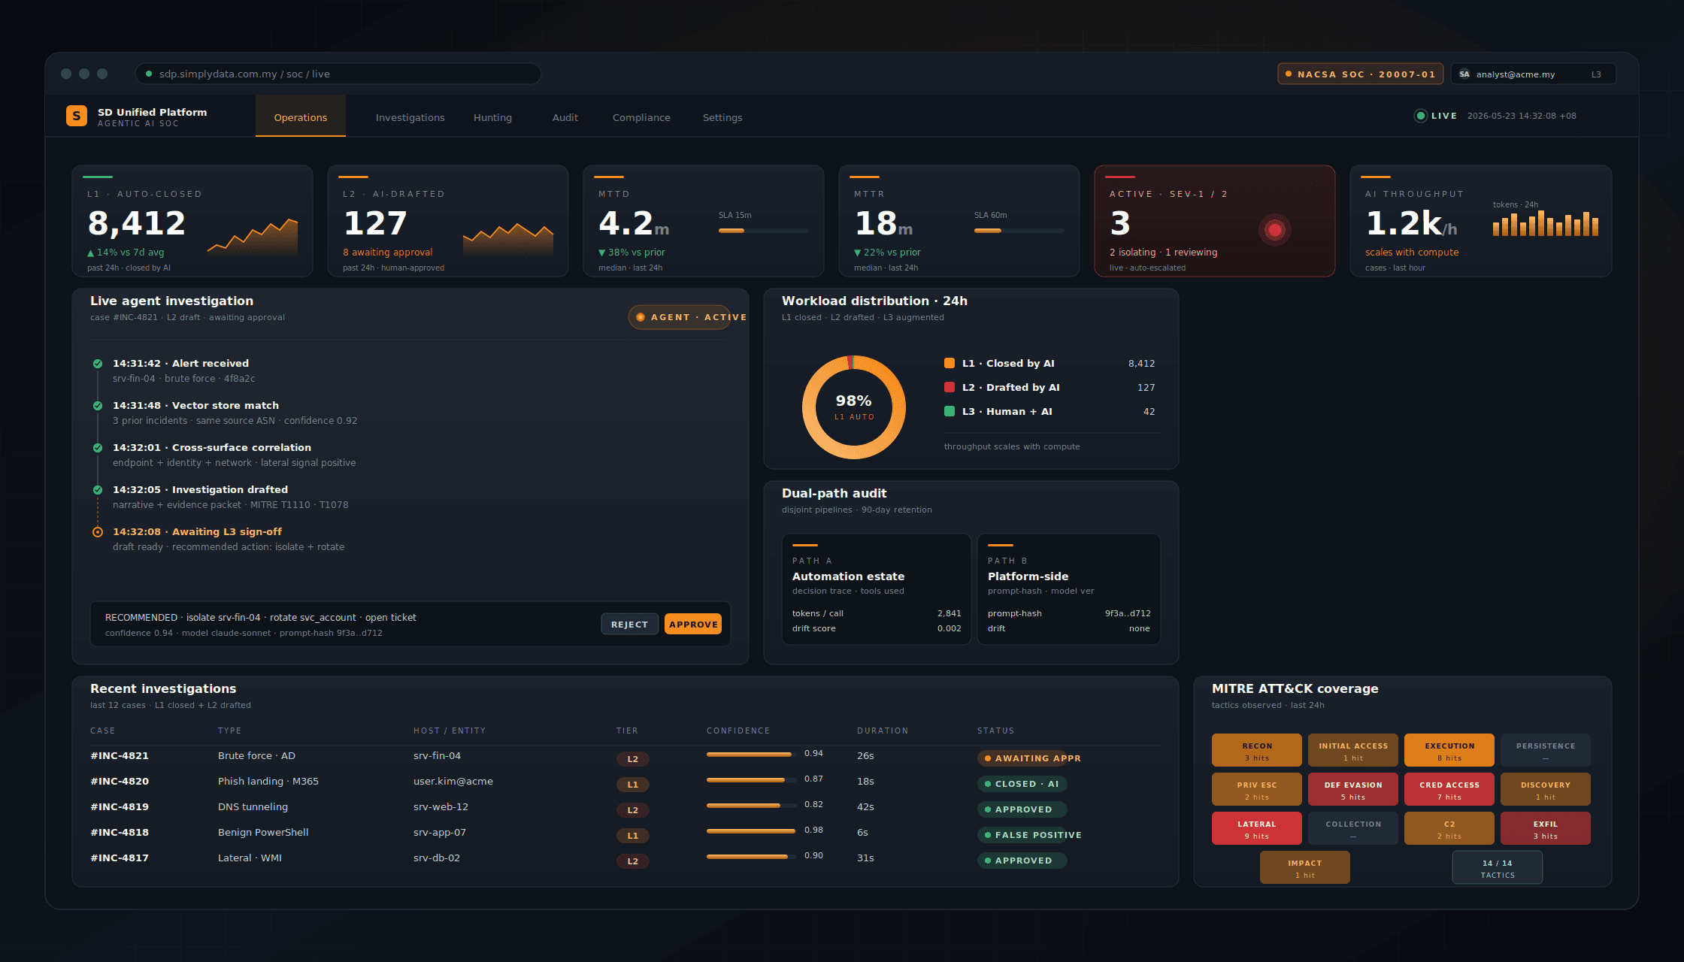
Task: Open the Hunting tab
Action: click(492, 117)
